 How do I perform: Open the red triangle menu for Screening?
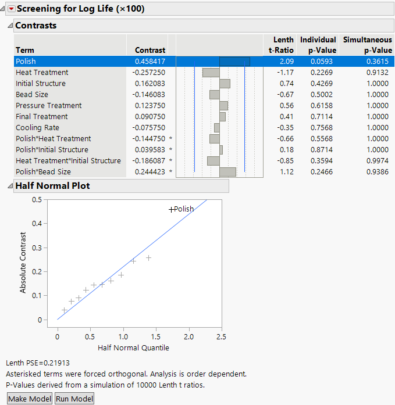11,9
